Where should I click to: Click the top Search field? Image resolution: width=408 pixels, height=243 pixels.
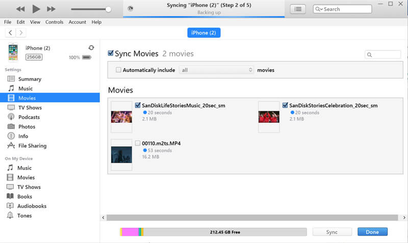[x=342, y=9]
